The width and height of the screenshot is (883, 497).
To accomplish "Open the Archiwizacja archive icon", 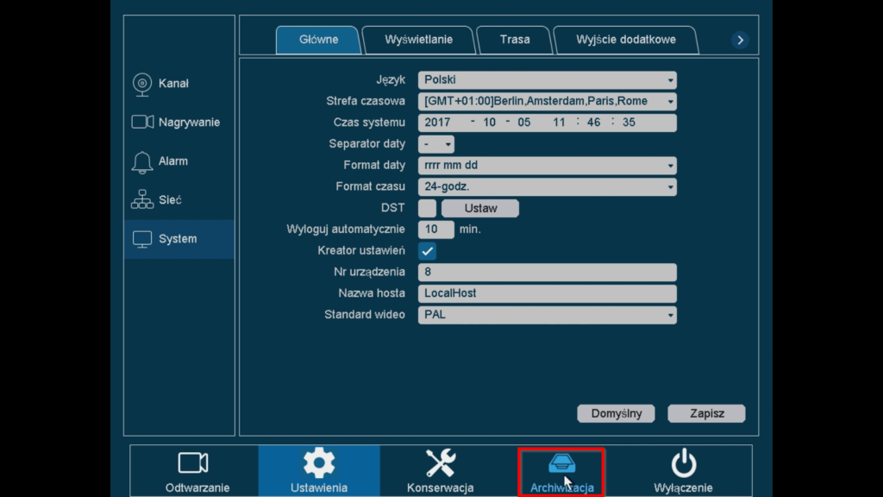I will pos(562,470).
